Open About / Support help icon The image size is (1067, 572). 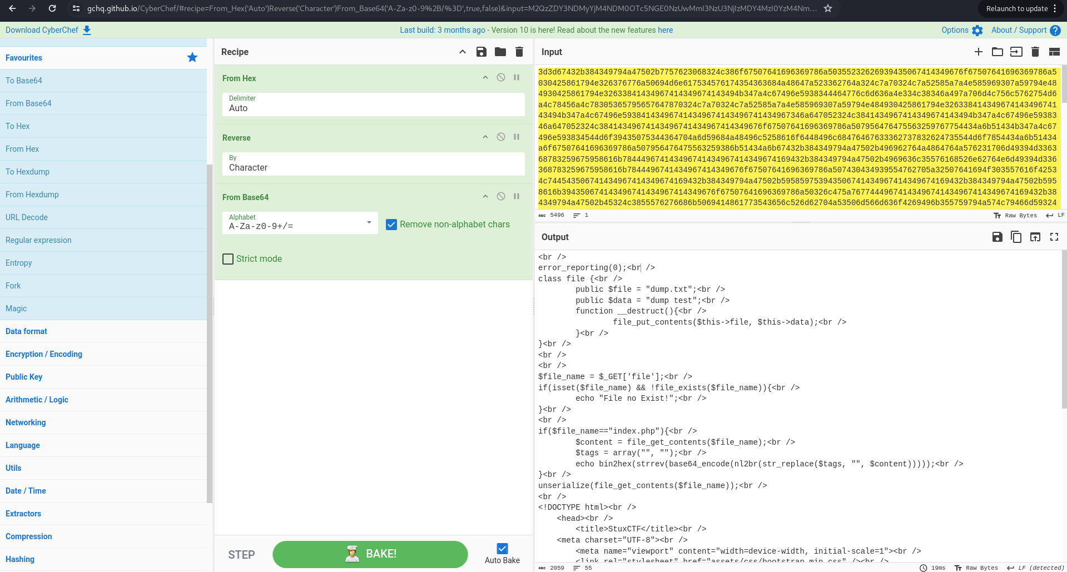pyautogui.click(x=1055, y=31)
